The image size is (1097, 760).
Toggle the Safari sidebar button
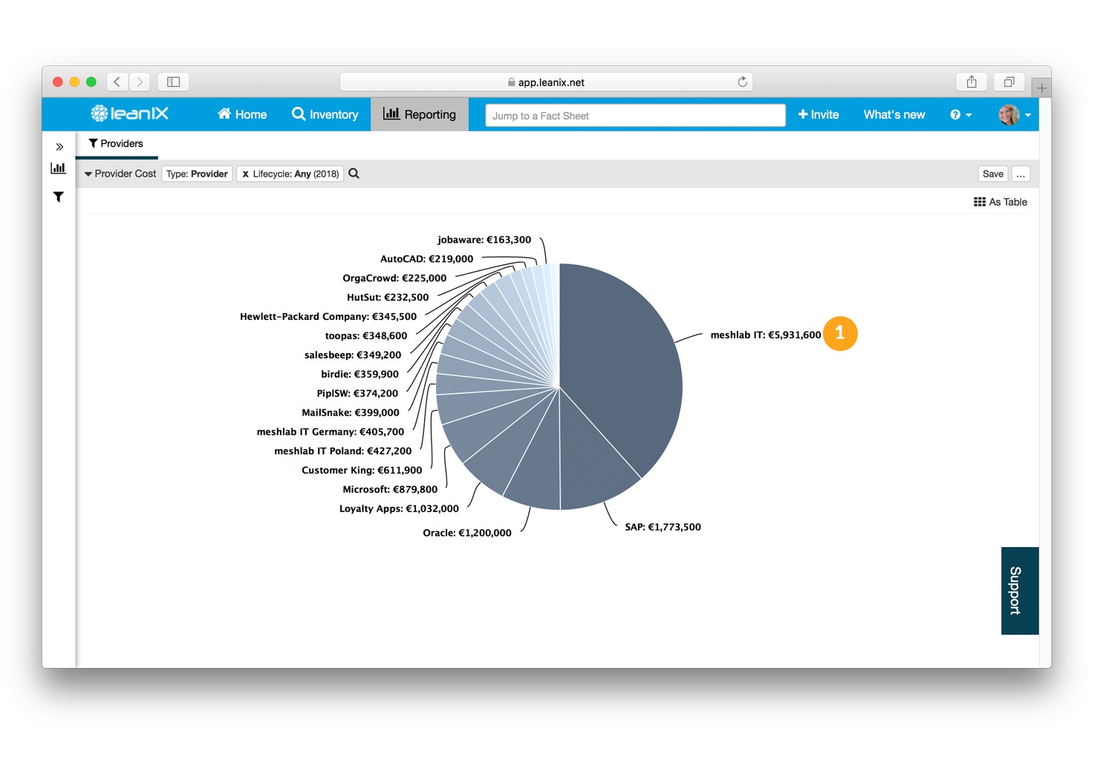pos(174,82)
